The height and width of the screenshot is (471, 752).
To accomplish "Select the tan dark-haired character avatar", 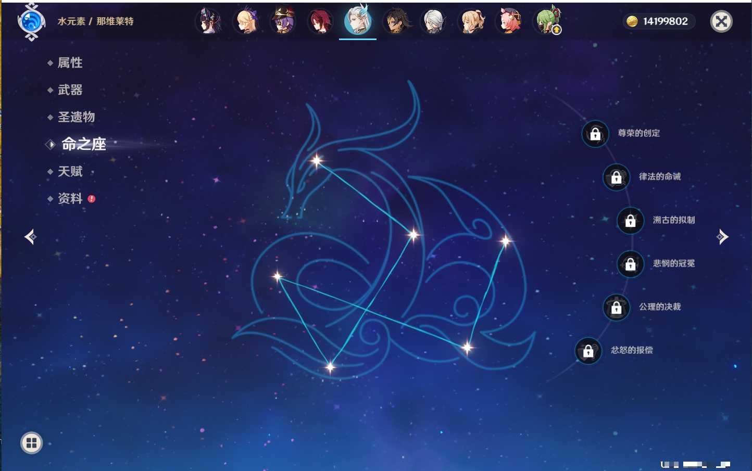I will (396, 21).
